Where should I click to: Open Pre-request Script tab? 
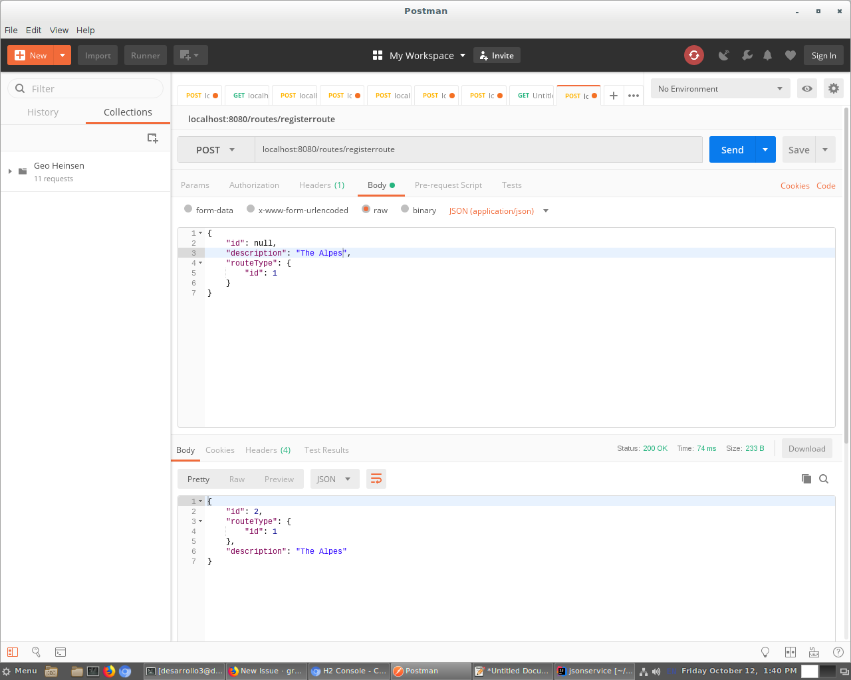click(448, 185)
